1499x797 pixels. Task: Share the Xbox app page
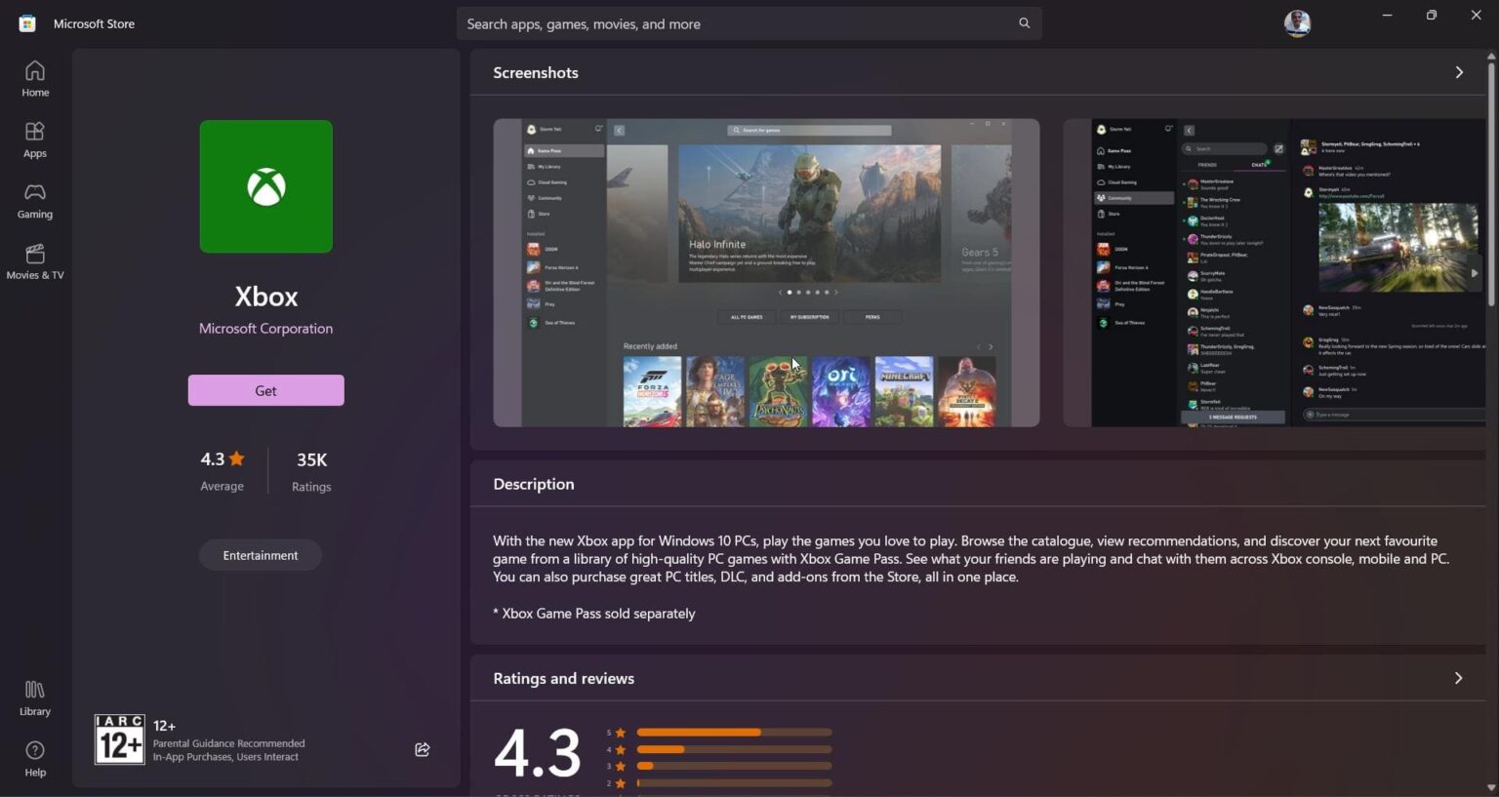click(422, 749)
